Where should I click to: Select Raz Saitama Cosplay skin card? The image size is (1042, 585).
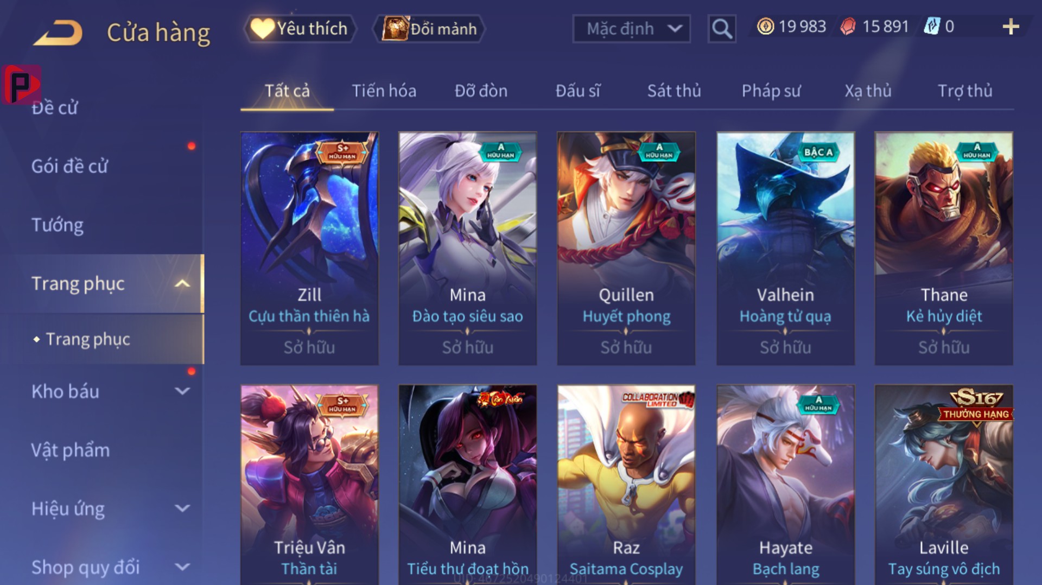[x=626, y=485]
